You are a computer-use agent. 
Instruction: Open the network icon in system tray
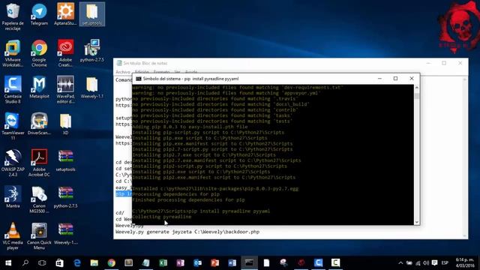click(418, 262)
